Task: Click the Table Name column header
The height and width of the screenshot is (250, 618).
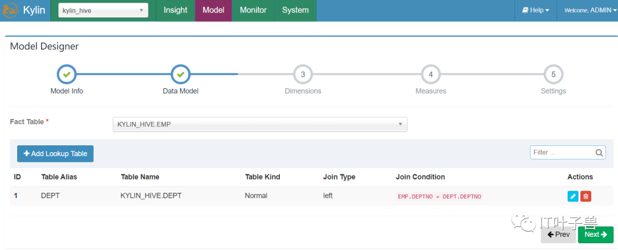Action: coord(140,177)
